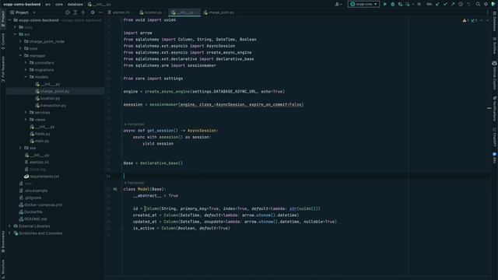
Task: Push commits with the arrow icon
Action: [453, 4]
